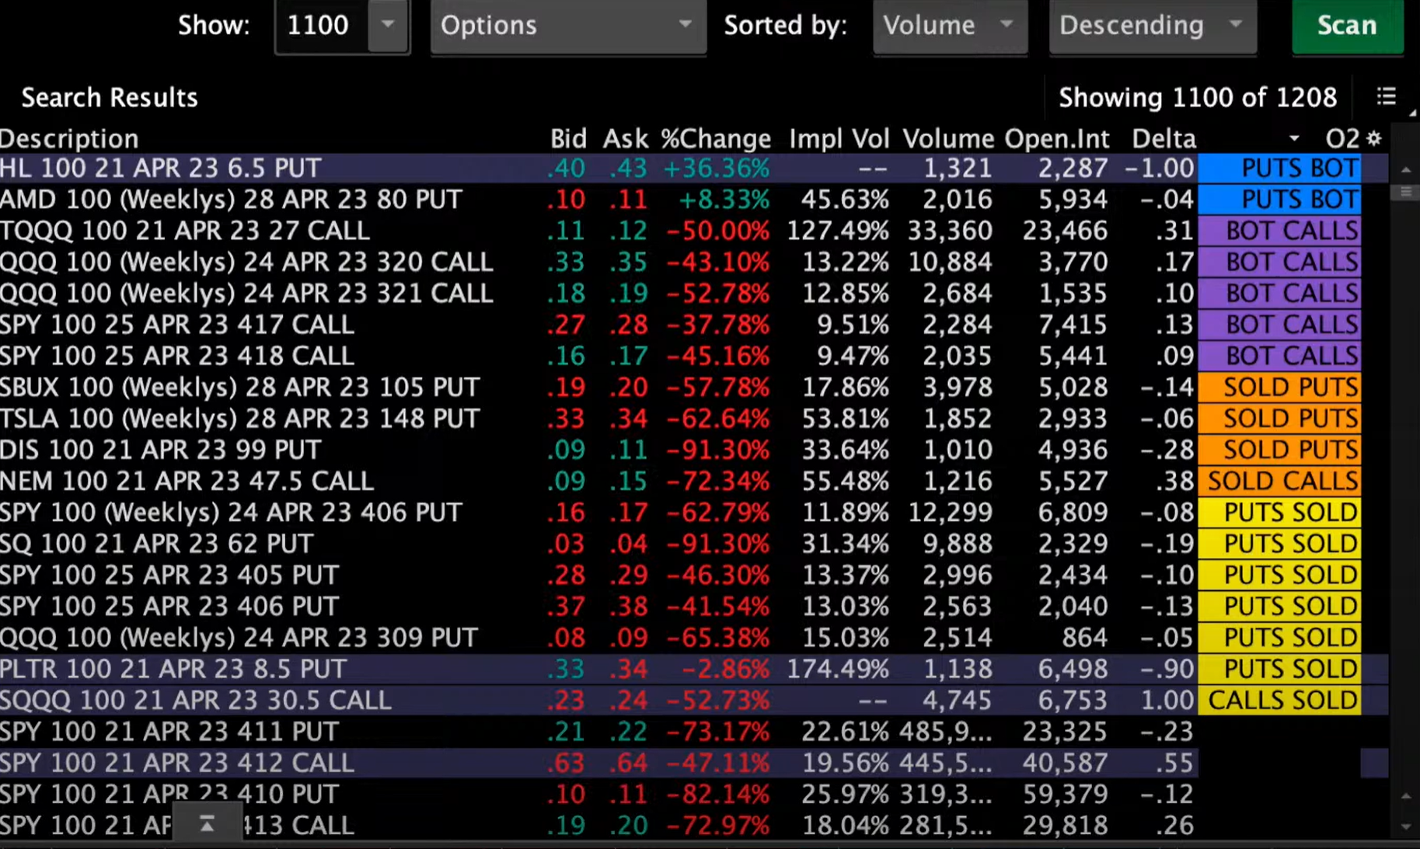This screenshot has height=849, width=1420.
Task: Click orange SOLD CALLS tag on NEM row
Action: click(1279, 481)
